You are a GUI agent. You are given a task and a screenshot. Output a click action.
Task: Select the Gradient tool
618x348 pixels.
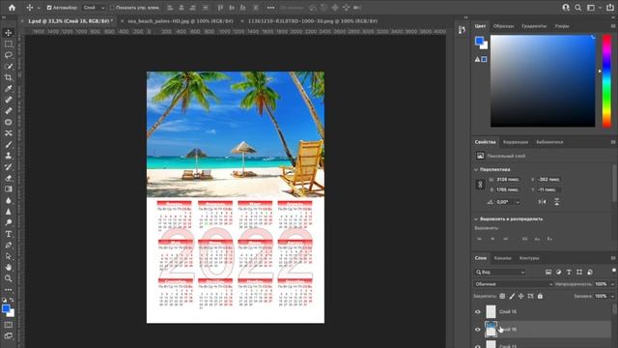point(9,189)
